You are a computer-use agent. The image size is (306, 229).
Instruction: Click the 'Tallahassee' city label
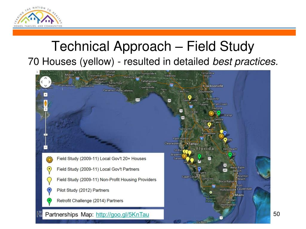[149, 81]
